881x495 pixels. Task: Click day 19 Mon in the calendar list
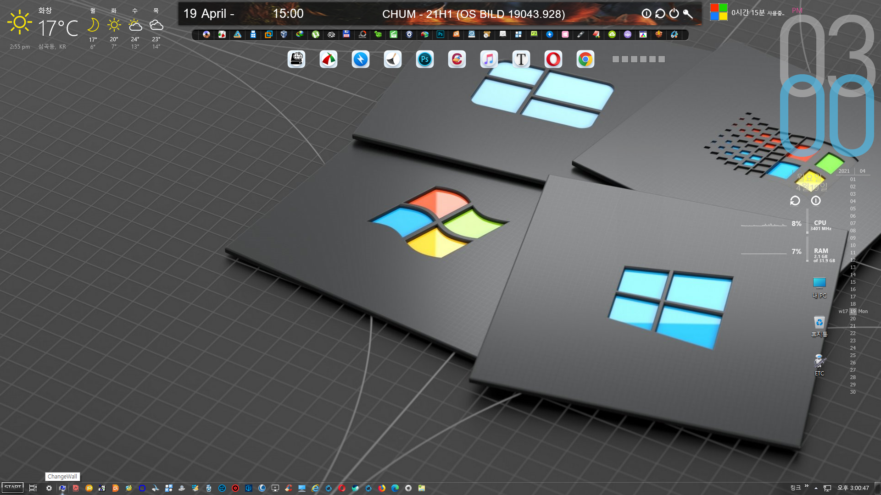[x=853, y=311]
